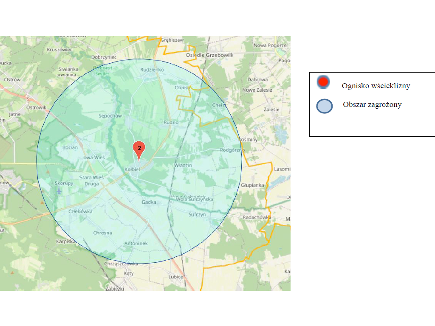Image resolution: width=435 pixels, height=326 pixels.
Task: Click the Rezerwat Świder nature reserve label
Action: click(x=102, y=70)
